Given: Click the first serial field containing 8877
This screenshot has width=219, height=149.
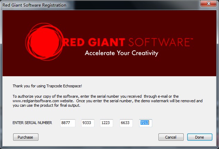Looking at the screenshot, I should coord(67,123).
